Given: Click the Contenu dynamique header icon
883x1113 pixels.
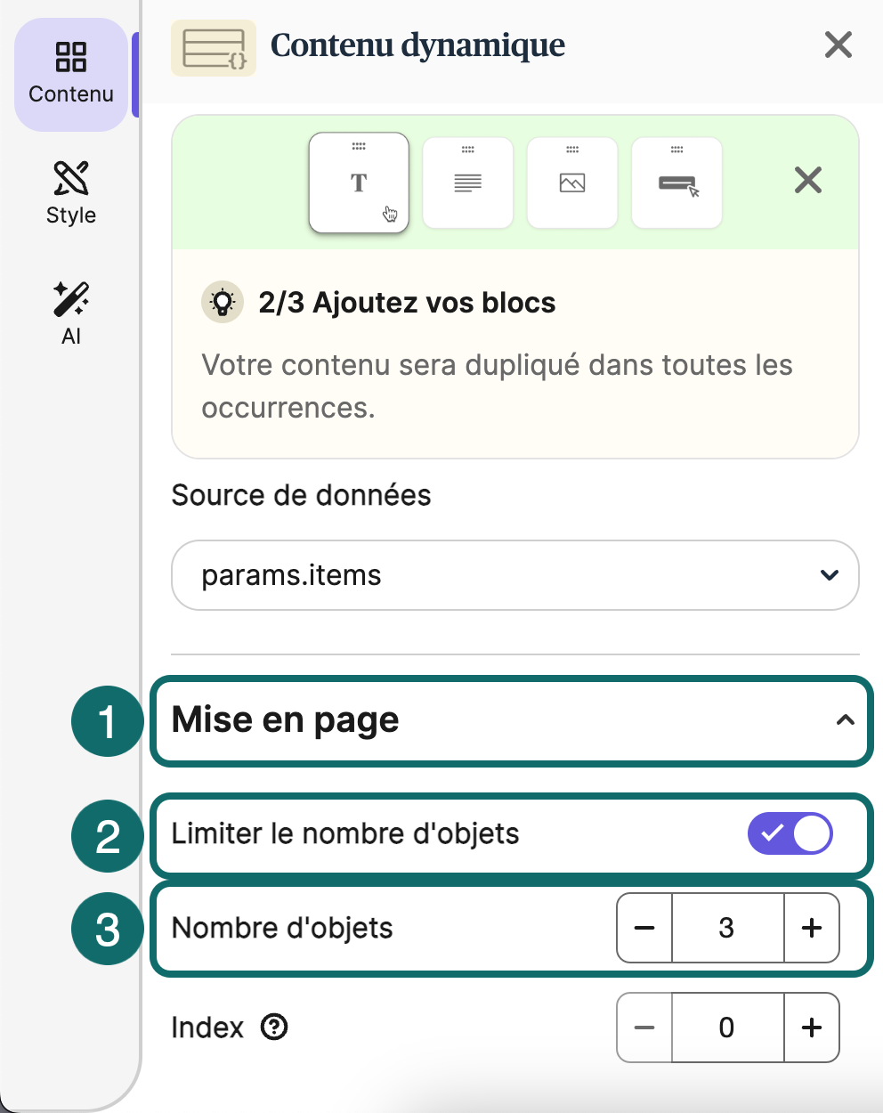Looking at the screenshot, I should pyautogui.click(x=214, y=48).
